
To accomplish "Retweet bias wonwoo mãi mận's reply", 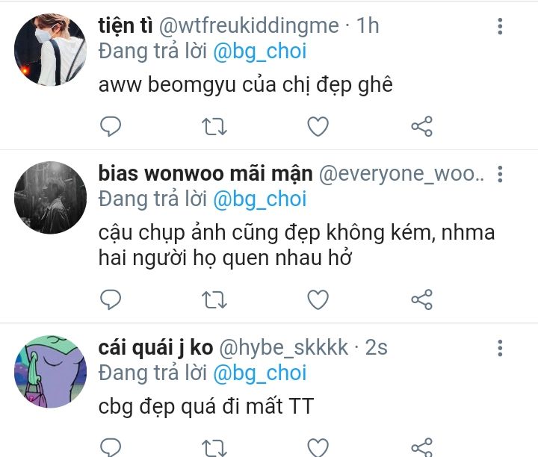I will pos(214,299).
